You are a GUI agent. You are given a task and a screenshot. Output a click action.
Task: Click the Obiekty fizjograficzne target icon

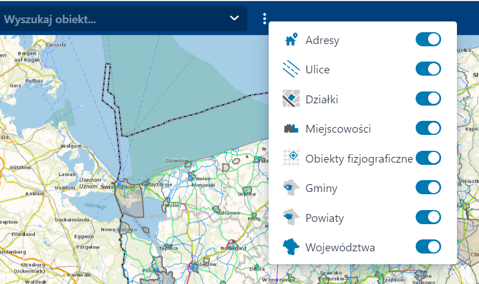[x=291, y=158]
